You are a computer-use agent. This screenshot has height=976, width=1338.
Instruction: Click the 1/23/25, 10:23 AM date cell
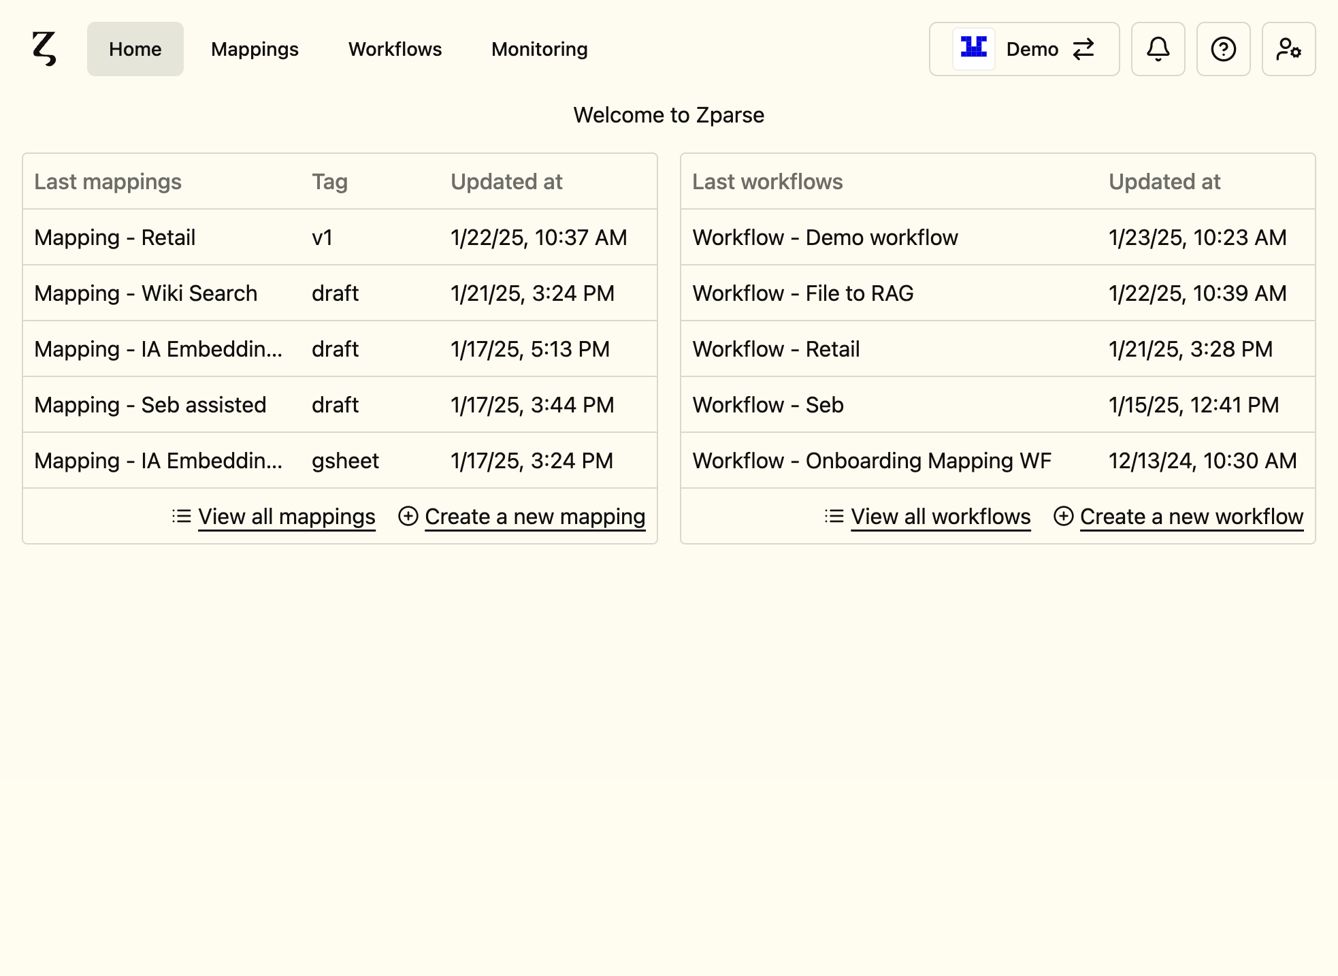pyautogui.click(x=1197, y=238)
